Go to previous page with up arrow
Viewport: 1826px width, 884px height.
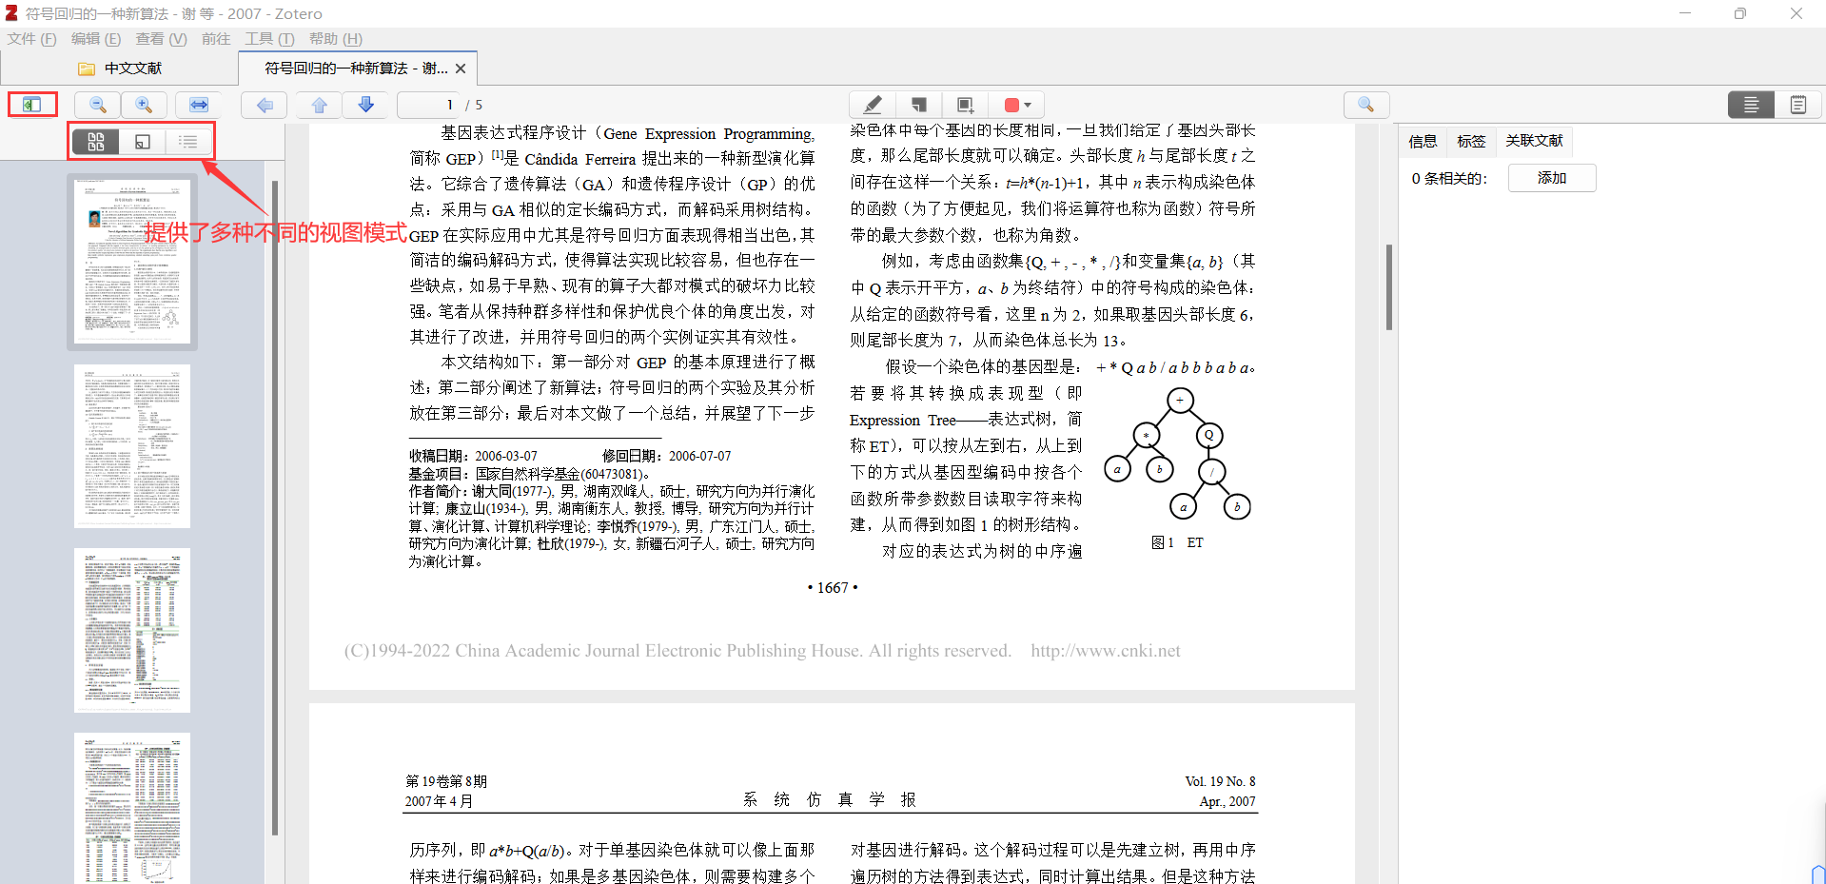tap(319, 105)
